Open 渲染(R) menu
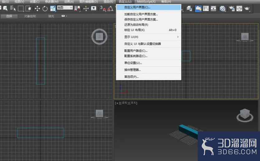Image resolution: width=260 pixels, height=161 pixels. 108,2
